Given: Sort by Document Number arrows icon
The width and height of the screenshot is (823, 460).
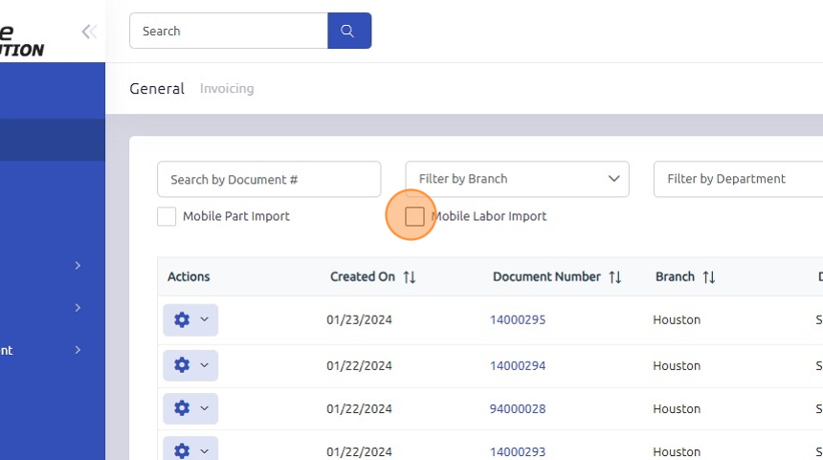Looking at the screenshot, I should [614, 277].
